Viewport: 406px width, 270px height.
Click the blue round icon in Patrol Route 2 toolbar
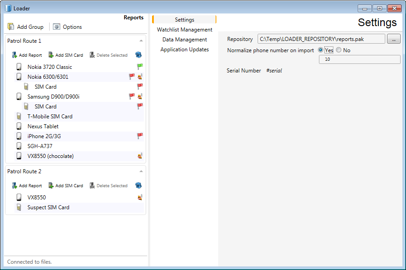click(x=138, y=185)
